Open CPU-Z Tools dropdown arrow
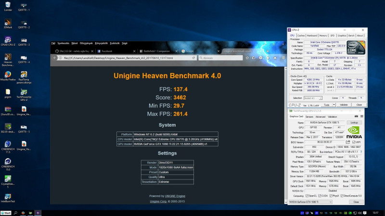Image resolution: width=385 pixels, height=216 pixels. coord(334,105)
